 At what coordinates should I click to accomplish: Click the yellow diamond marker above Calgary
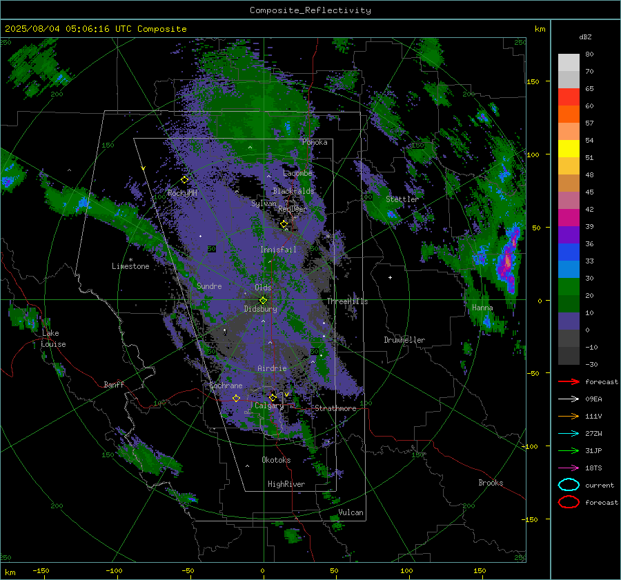(x=273, y=397)
